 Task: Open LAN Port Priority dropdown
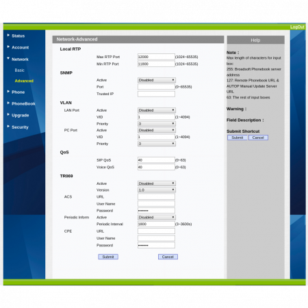click(157, 124)
